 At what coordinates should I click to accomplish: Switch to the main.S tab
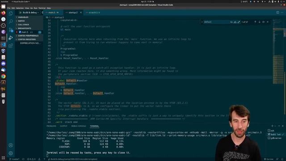point(53,13)
